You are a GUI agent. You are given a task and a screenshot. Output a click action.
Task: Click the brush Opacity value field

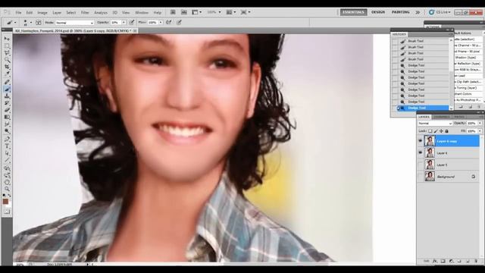click(x=116, y=23)
